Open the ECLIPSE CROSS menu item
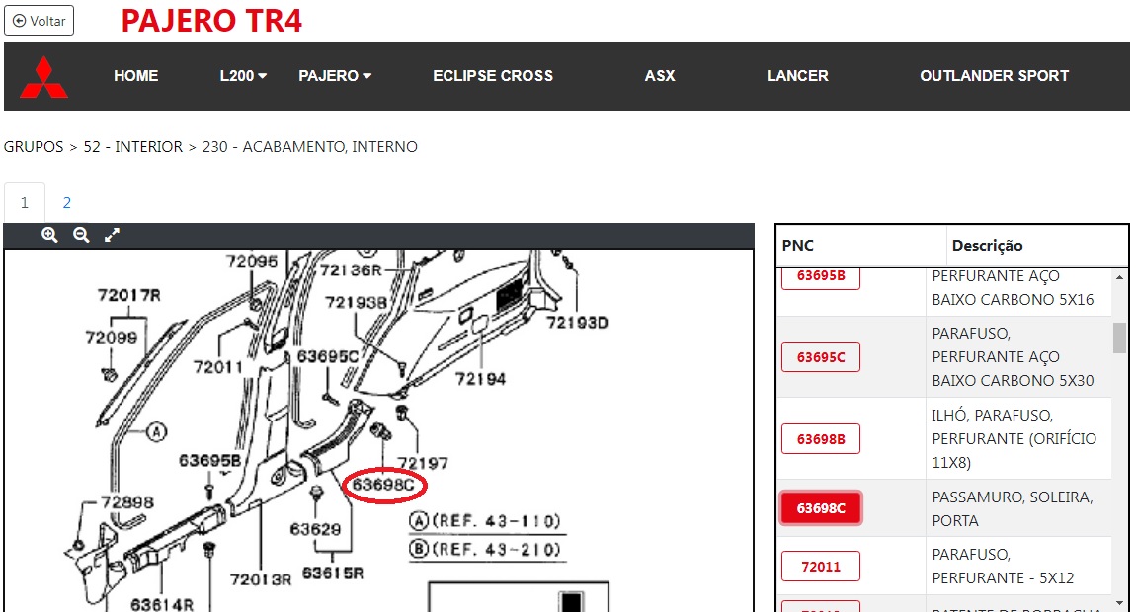Viewport: 1136px width, 612px height. coord(493,76)
